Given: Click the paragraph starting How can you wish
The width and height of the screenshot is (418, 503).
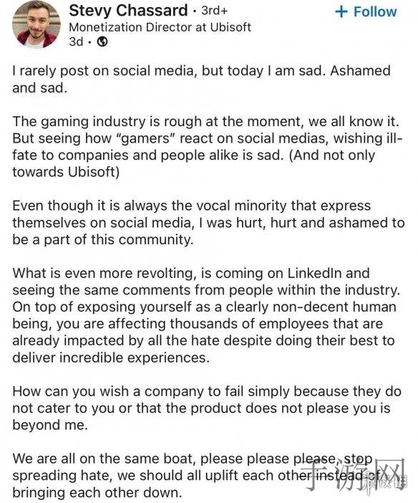Looking at the screenshot, I should [x=207, y=408].
